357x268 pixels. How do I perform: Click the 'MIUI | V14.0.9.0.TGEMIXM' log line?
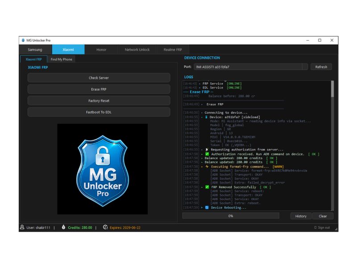tap(232, 137)
